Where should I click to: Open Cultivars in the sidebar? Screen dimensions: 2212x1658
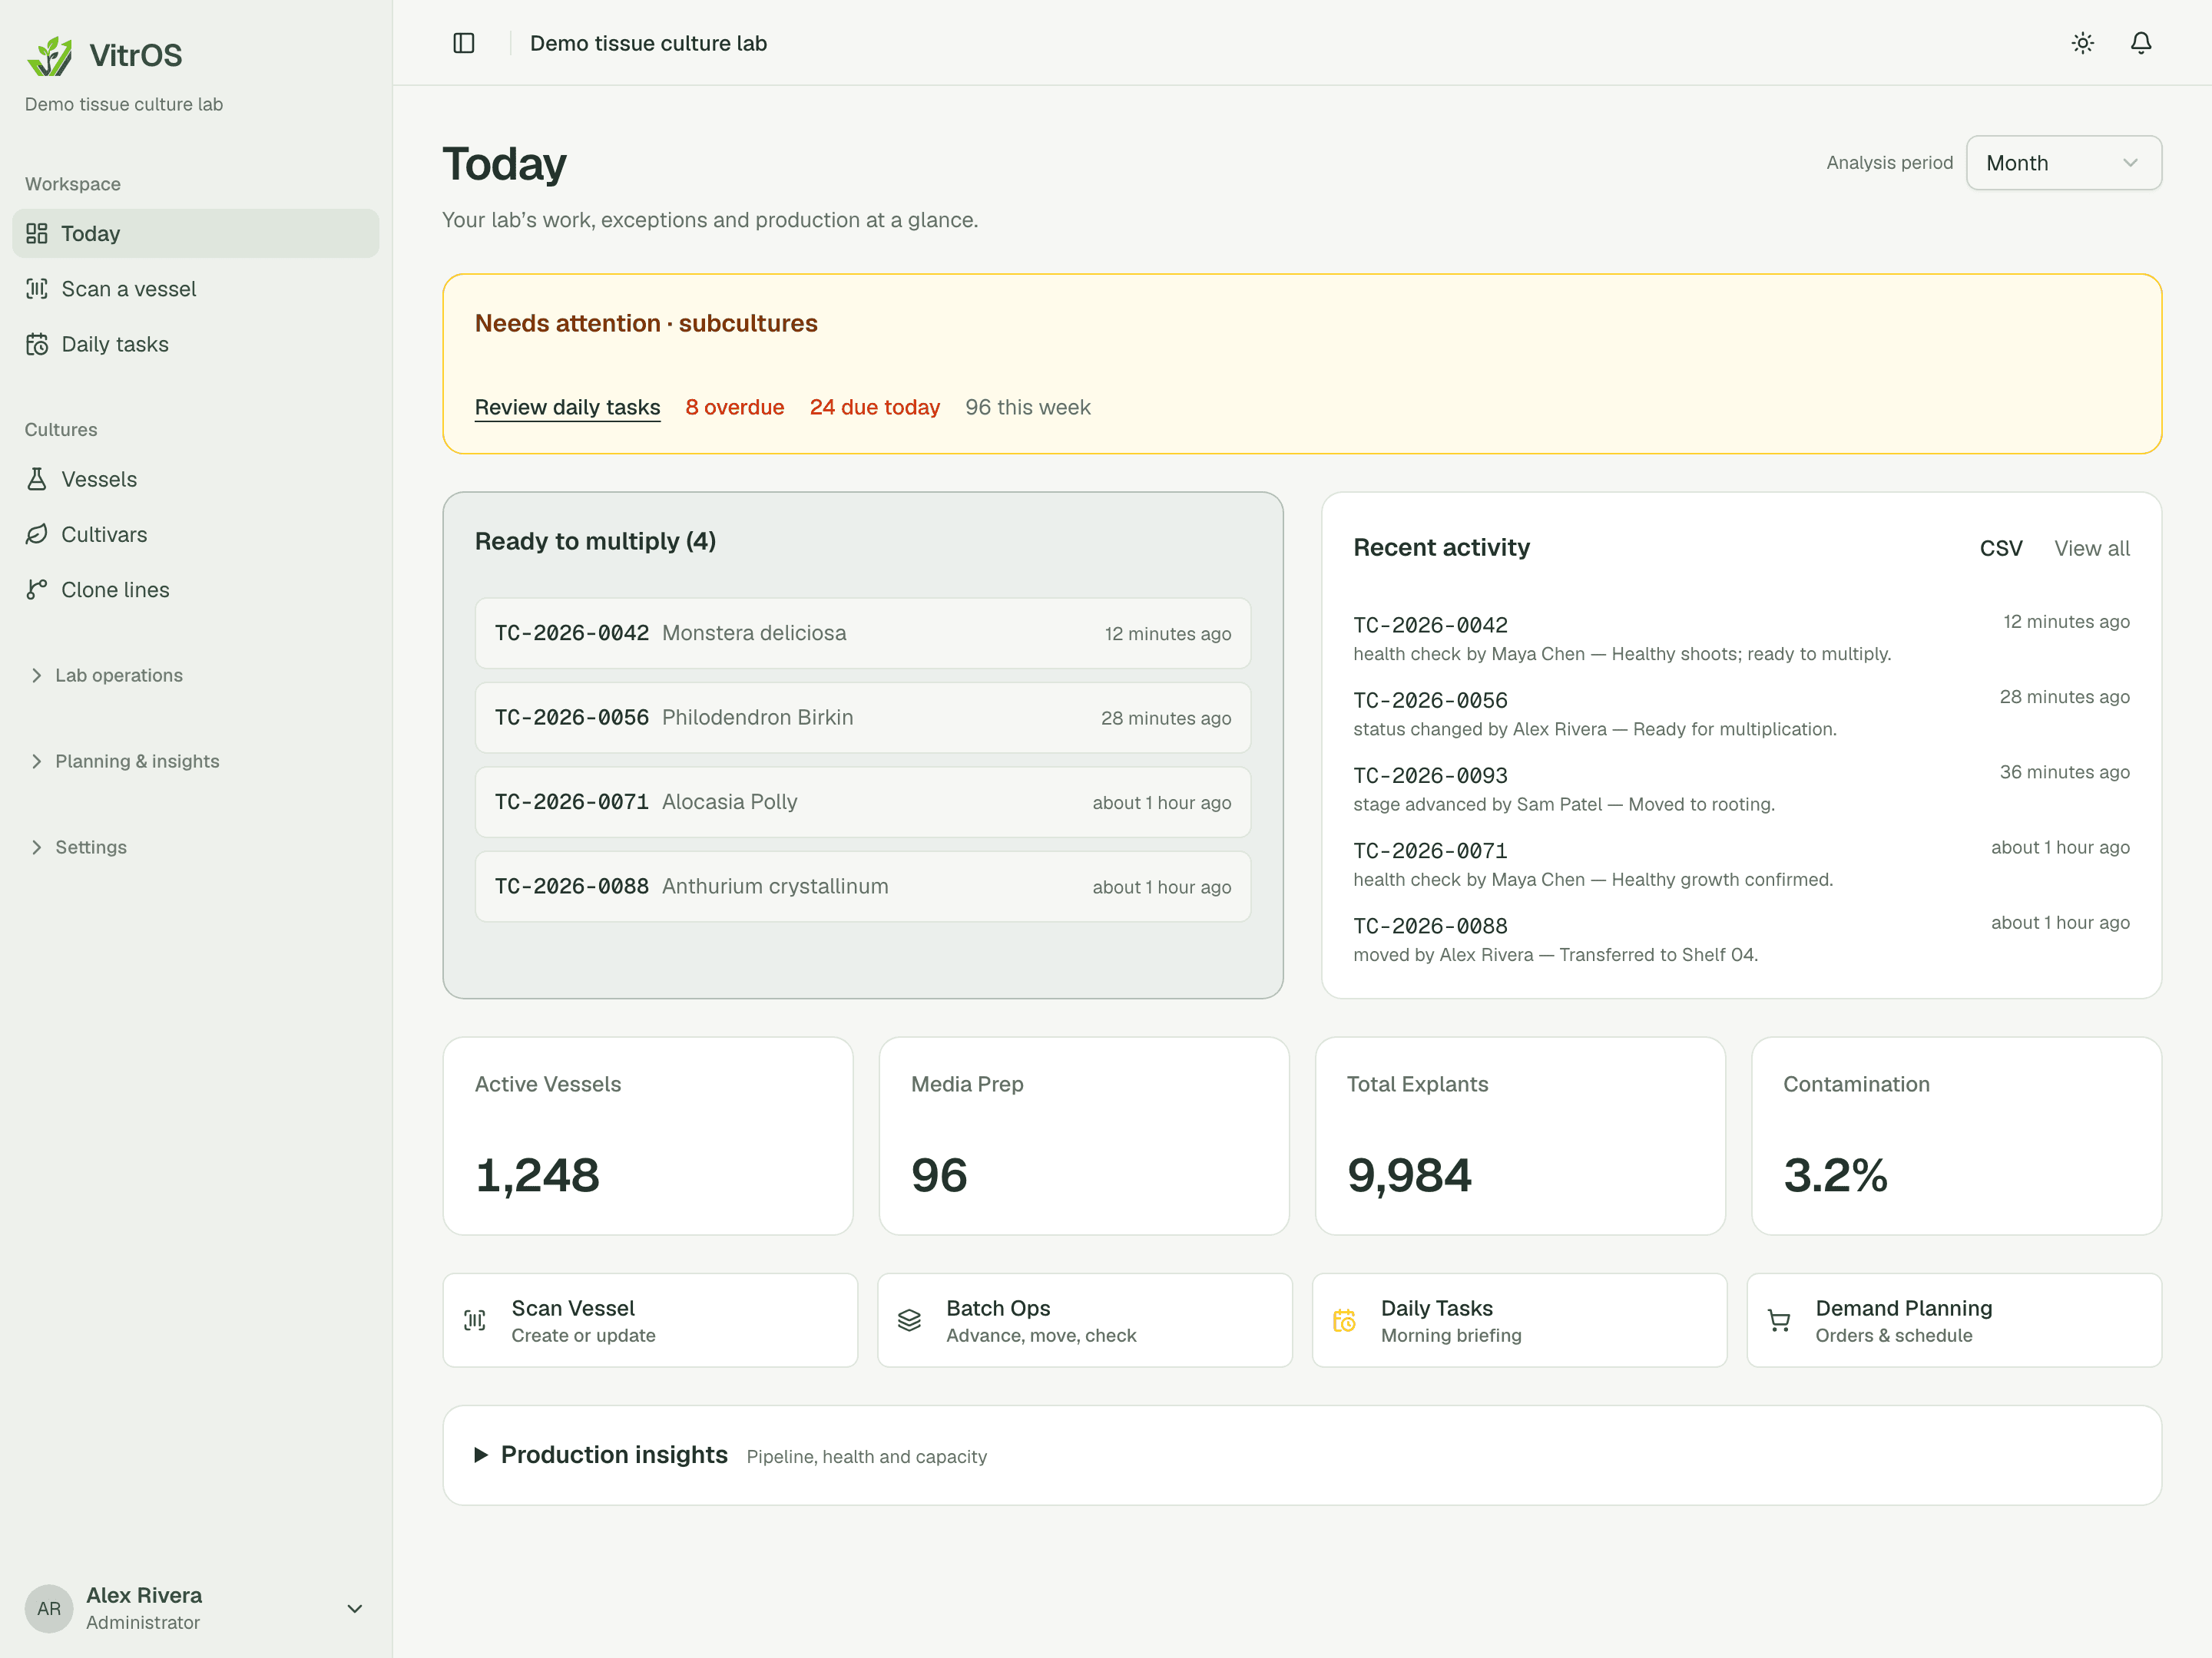click(196, 535)
